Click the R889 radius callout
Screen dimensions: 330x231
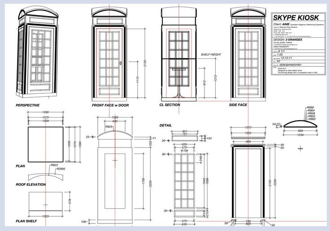[x=311, y=108]
